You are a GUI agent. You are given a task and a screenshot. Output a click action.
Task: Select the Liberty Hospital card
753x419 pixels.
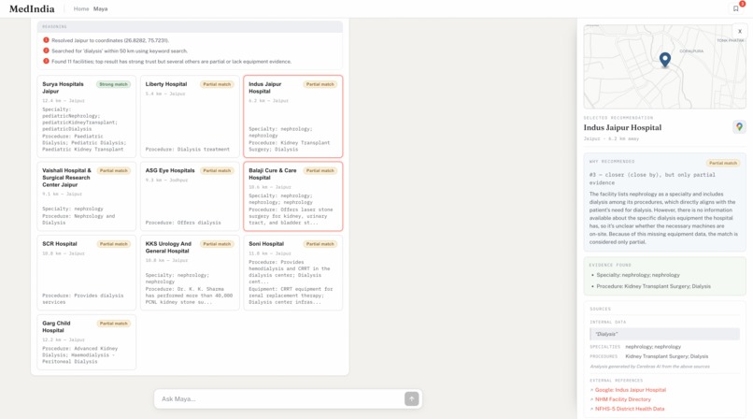tap(190, 116)
